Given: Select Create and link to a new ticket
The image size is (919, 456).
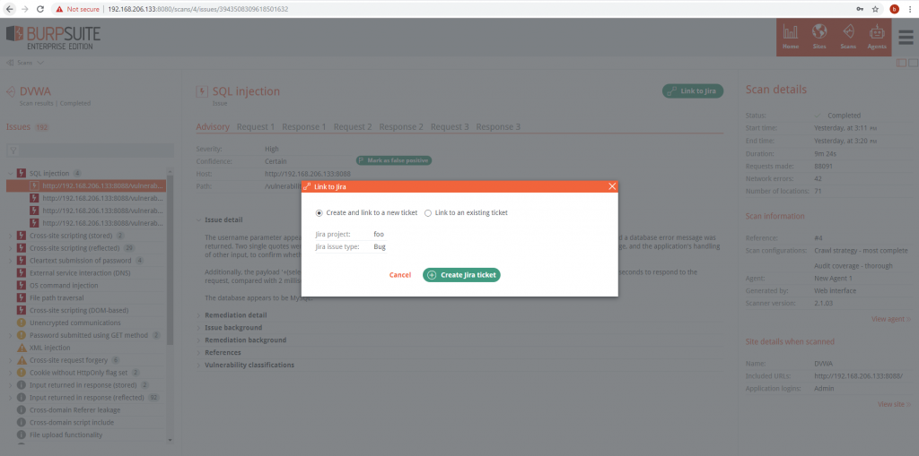Looking at the screenshot, I should tap(319, 213).
